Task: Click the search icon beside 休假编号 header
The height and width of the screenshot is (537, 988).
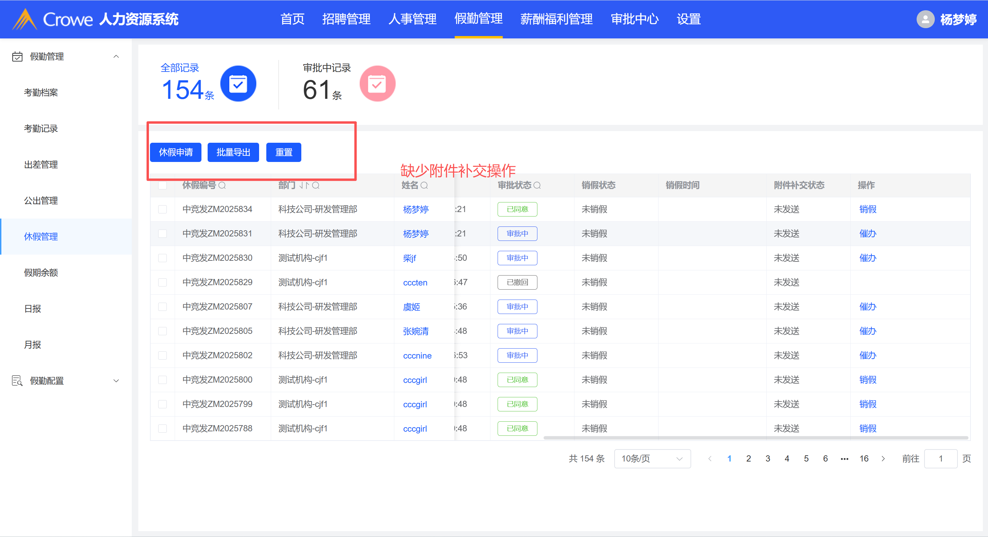Action: tap(222, 186)
